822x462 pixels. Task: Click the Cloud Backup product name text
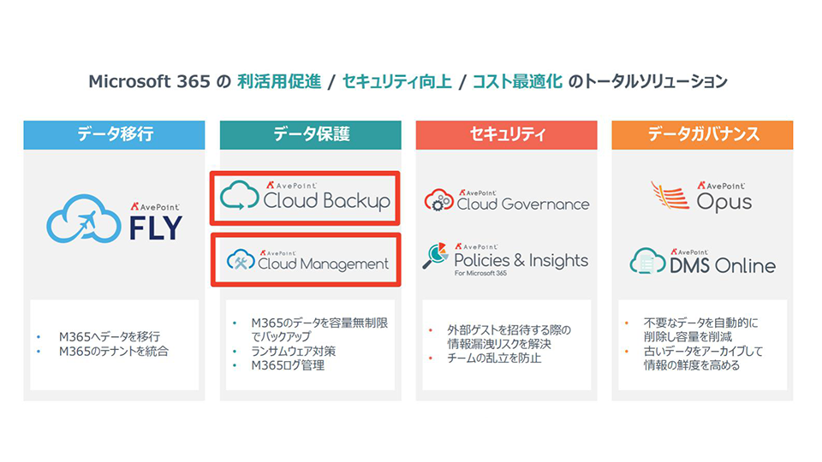(326, 202)
